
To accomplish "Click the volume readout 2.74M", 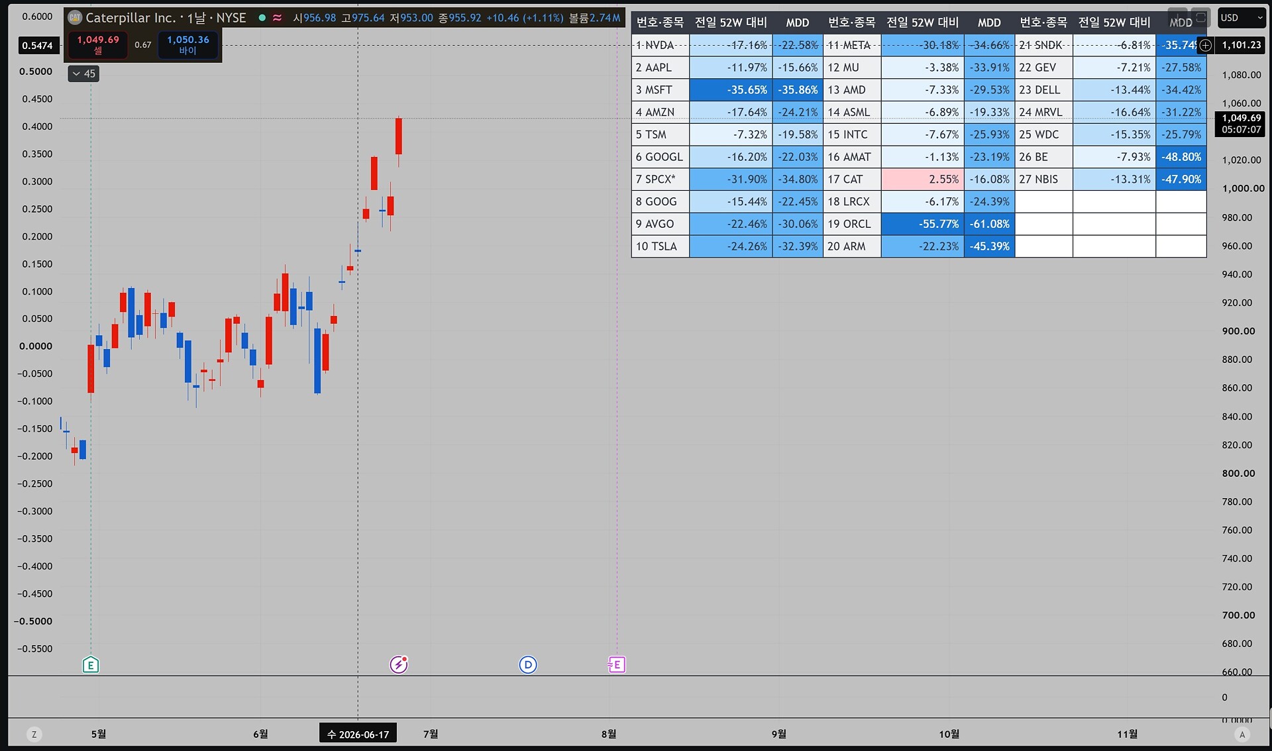I will pyautogui.click(x=605, y=18).
